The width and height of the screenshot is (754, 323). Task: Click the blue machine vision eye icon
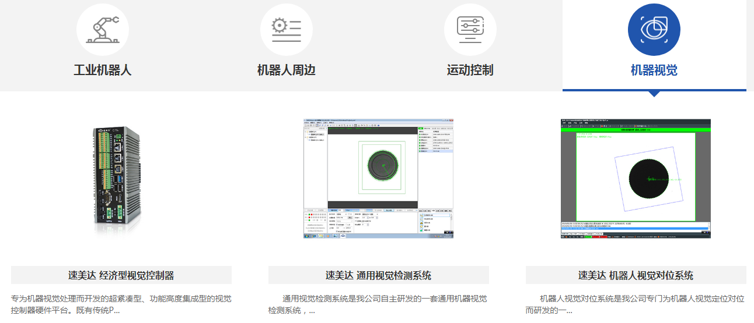click(654, 30)
